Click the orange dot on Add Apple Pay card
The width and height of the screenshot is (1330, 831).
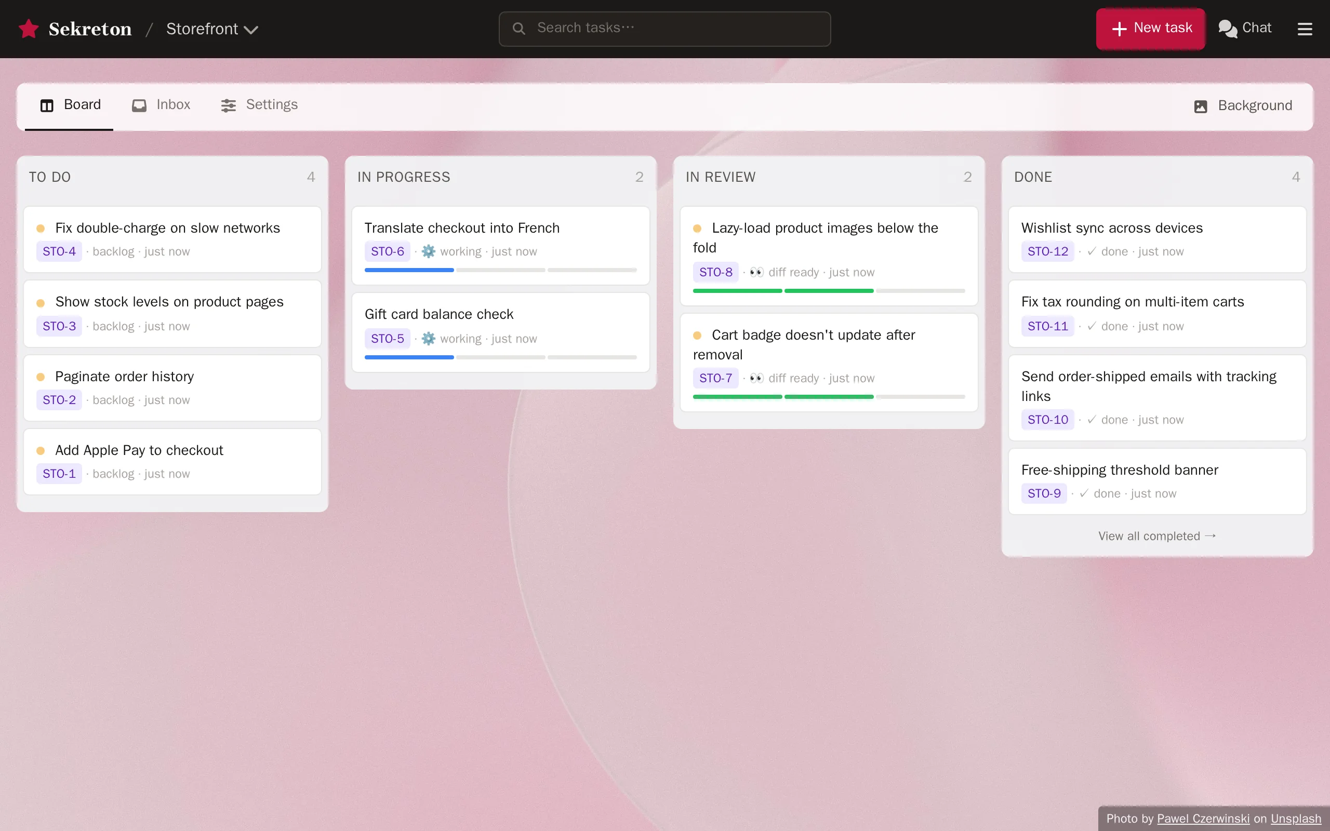point(41,451)
